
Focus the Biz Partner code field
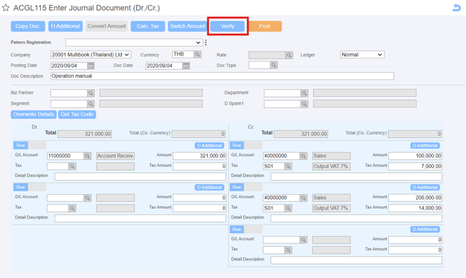pyautogui.click(x=69, y=93)
